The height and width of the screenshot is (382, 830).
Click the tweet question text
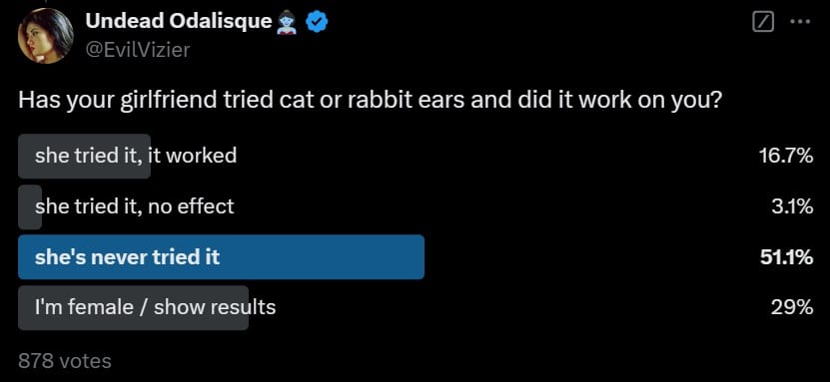371,102
